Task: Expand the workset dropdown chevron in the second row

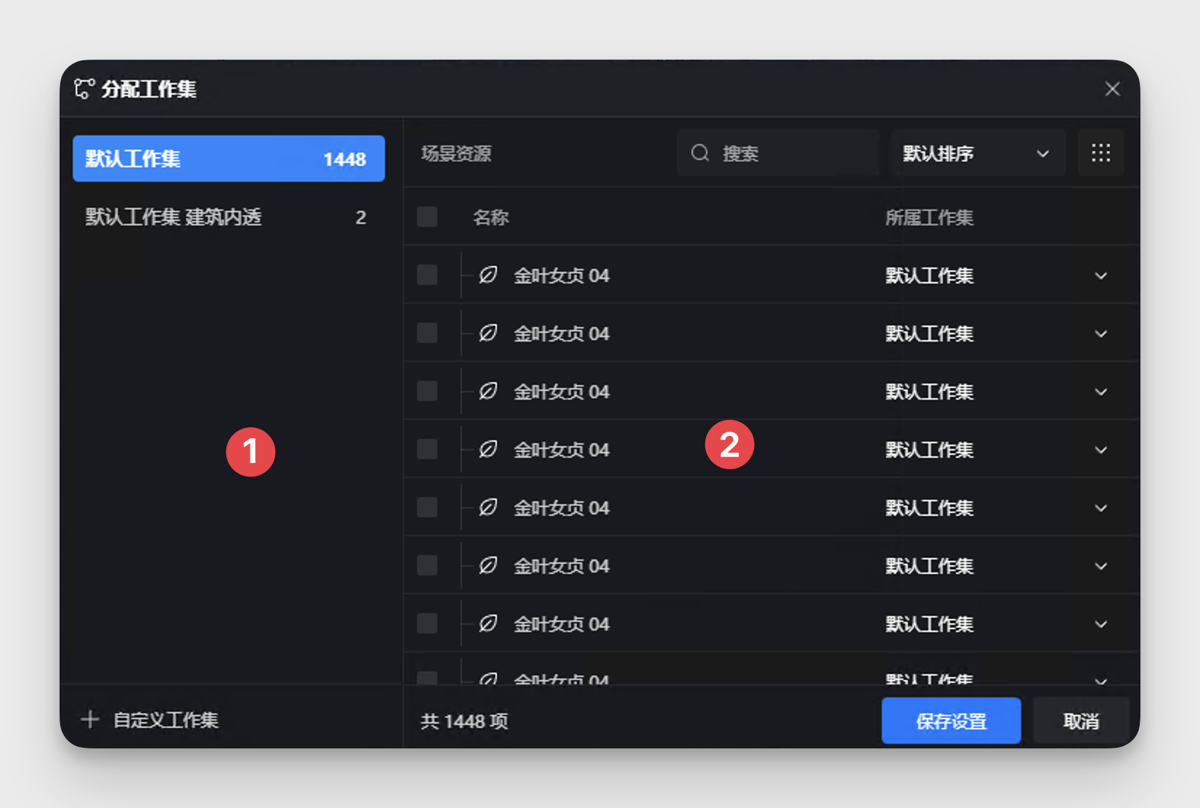Action: (1100, 334)
